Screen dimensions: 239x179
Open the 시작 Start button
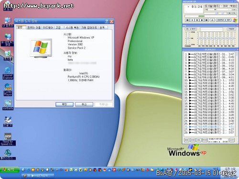pyautogui.click(x=9, y=169)
